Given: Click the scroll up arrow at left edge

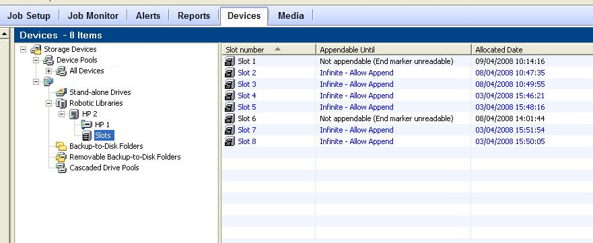Looking at the screenshot, I should (x=4, y=34).
